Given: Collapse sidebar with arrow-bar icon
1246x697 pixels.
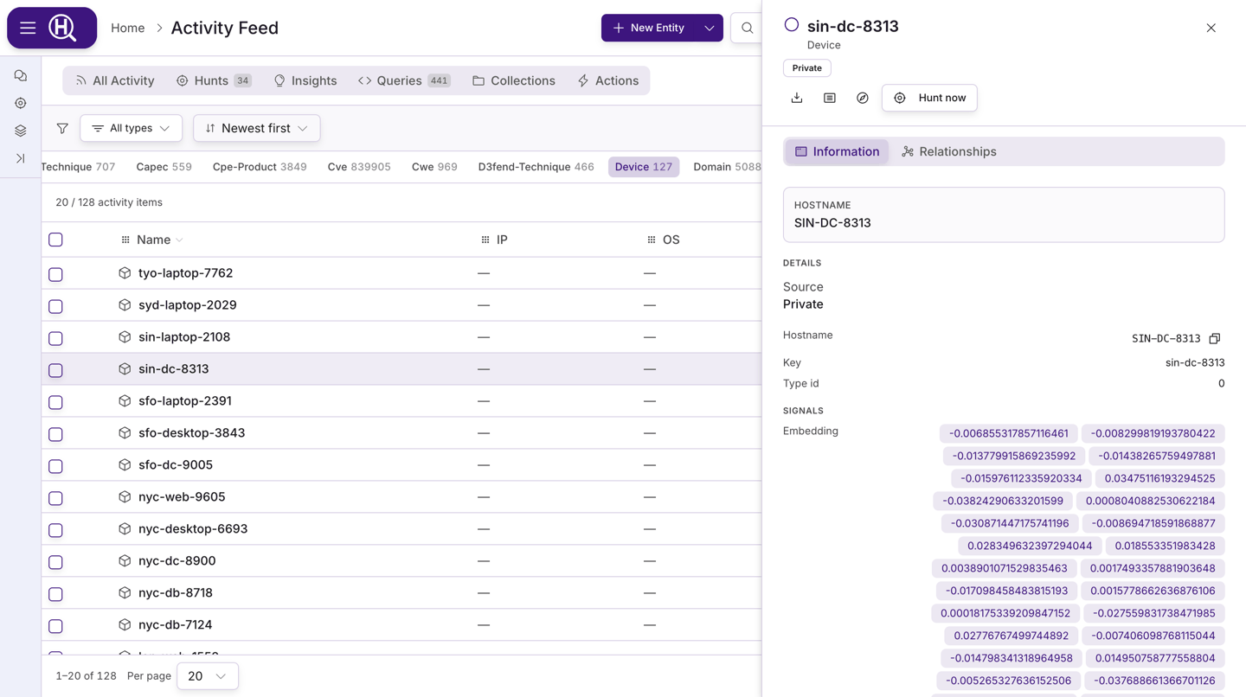Looking at the screenshot, I should tap(21, 158).
